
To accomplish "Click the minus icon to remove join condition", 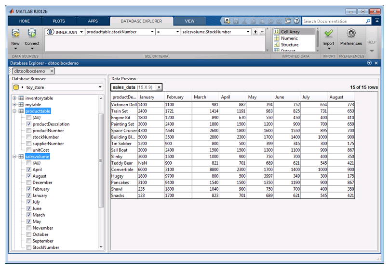I will click(262, 32).
